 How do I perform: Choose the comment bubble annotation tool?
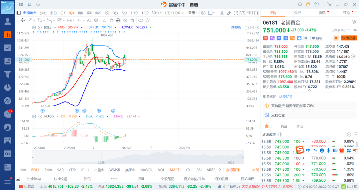pos(96,20)
